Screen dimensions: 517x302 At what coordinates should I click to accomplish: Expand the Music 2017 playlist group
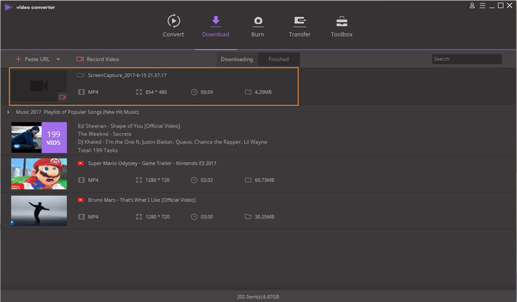click(9, 112)
